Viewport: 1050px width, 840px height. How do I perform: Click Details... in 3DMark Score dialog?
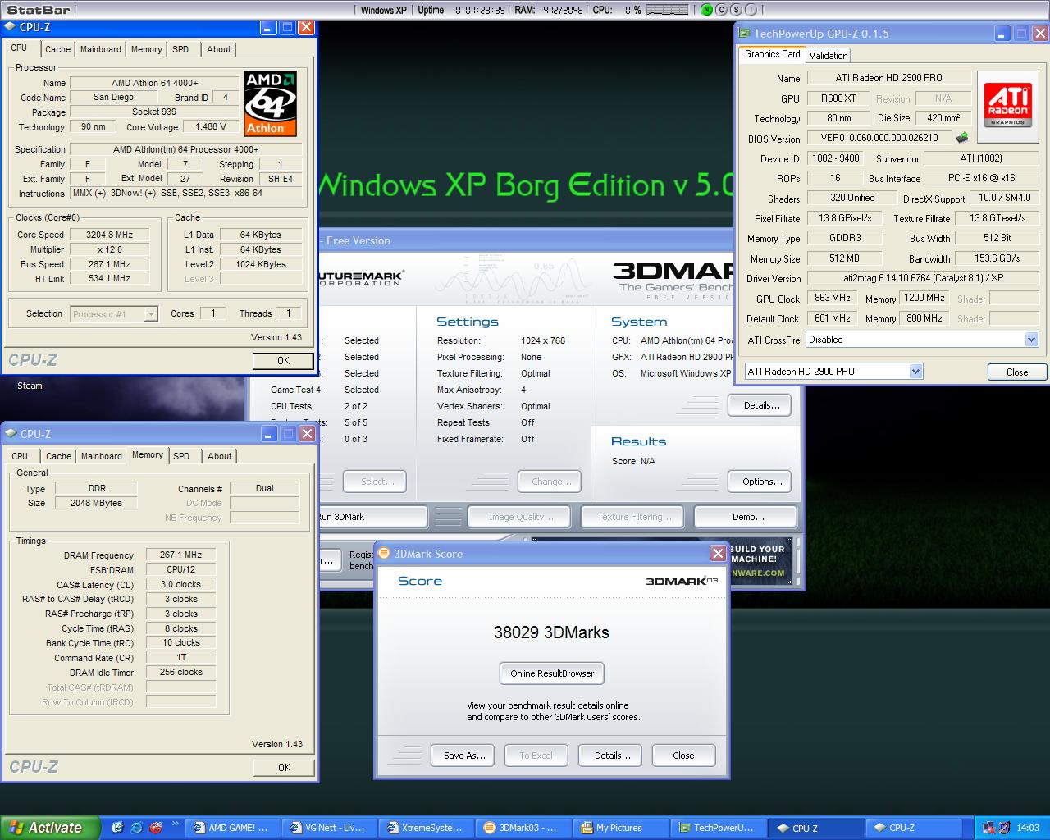point(610,756)
